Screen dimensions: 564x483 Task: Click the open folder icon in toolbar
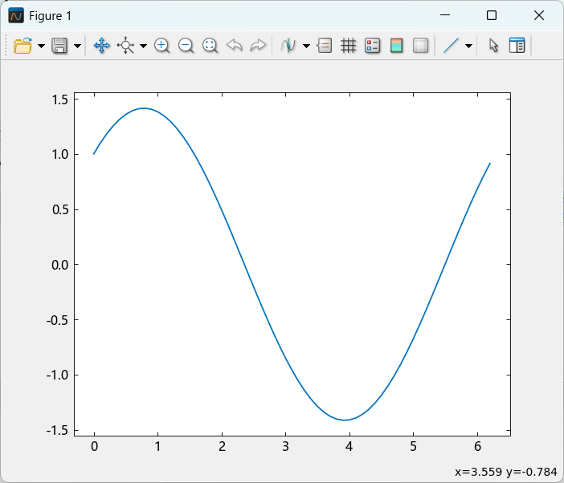coord(22,46)
